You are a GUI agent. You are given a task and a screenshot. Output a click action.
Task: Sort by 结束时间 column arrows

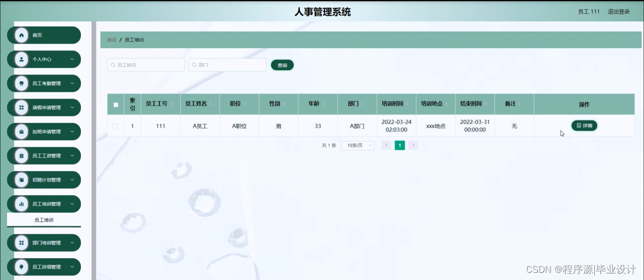[x=486, y=104]
